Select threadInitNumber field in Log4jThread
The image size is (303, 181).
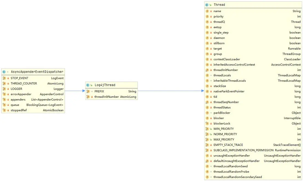click(111, 97)
